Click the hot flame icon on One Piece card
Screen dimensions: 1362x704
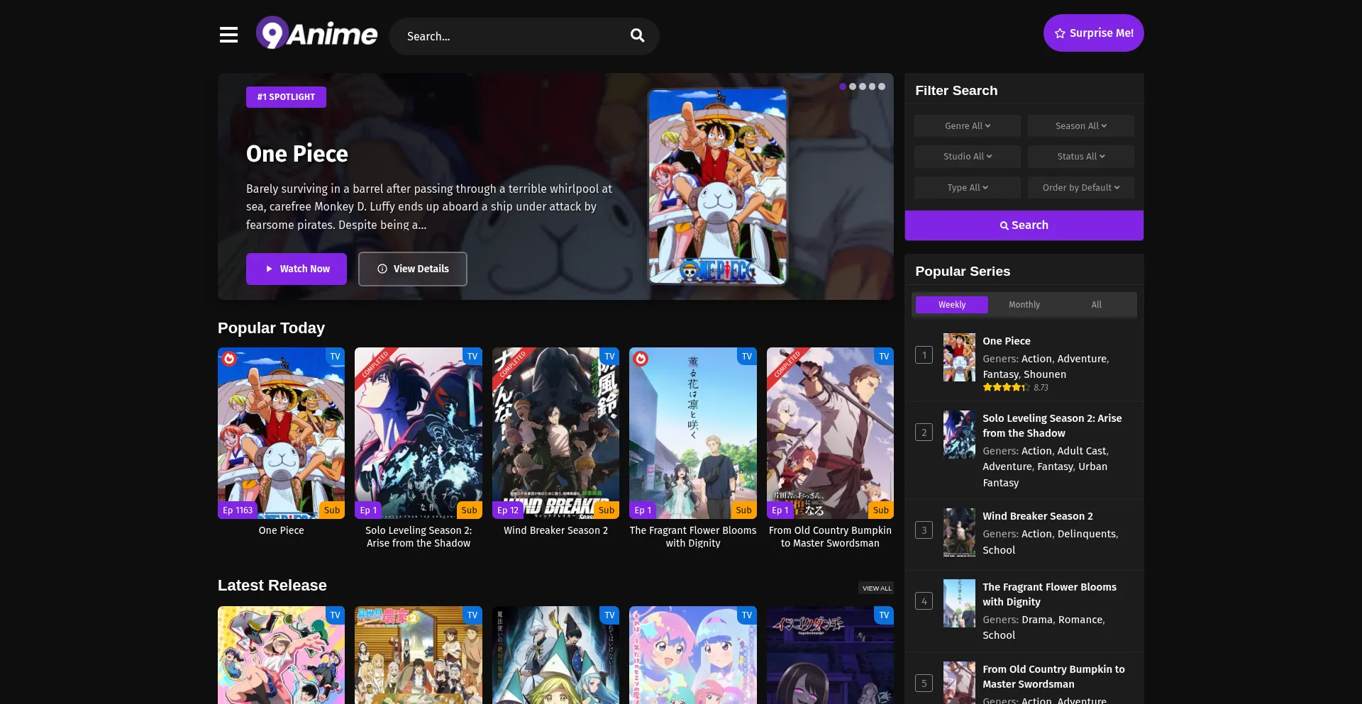229,359
